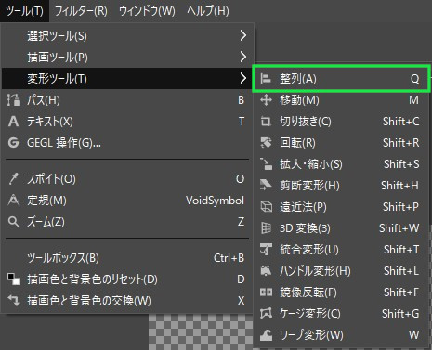Choose 選択ツール(S) from the tools menu
The width and height of the screenshot is (432, 350).
coord(128,36)
